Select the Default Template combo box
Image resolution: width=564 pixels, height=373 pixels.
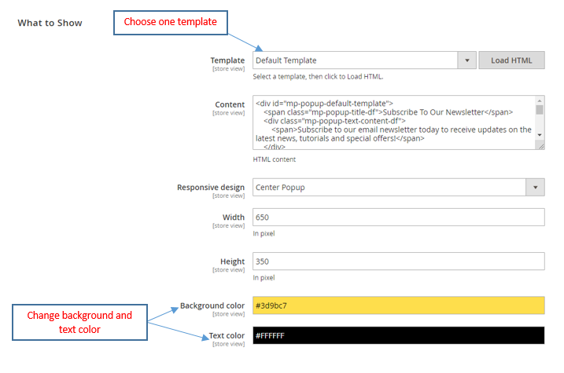click(364, 60)
